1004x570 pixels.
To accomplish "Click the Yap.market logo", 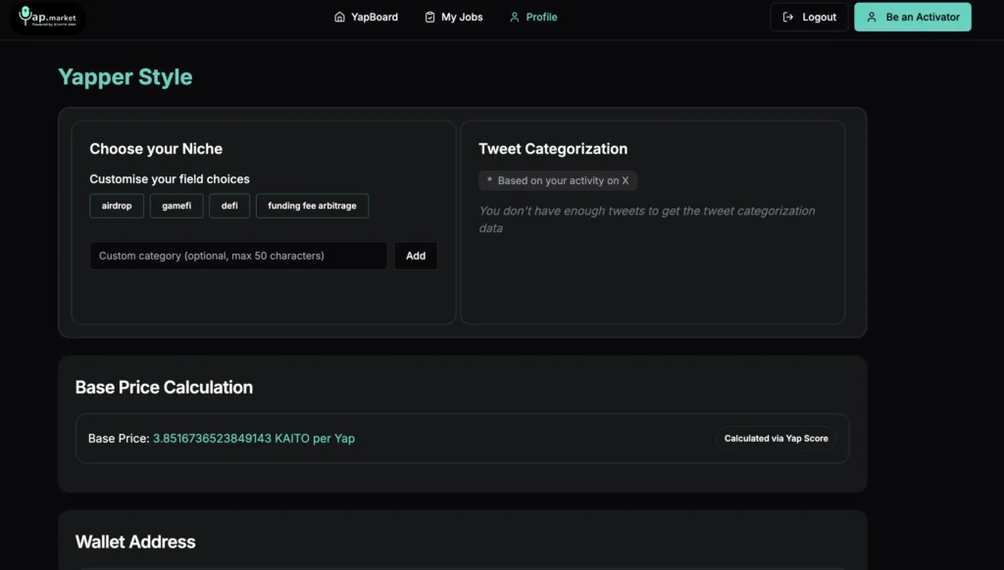I will [47, 17].
